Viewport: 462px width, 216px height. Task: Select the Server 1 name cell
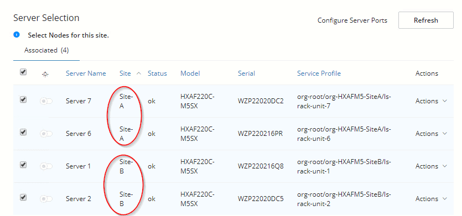point(78,166)
